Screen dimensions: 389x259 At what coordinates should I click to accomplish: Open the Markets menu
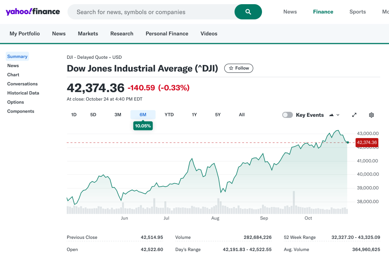tap(88, 33)
